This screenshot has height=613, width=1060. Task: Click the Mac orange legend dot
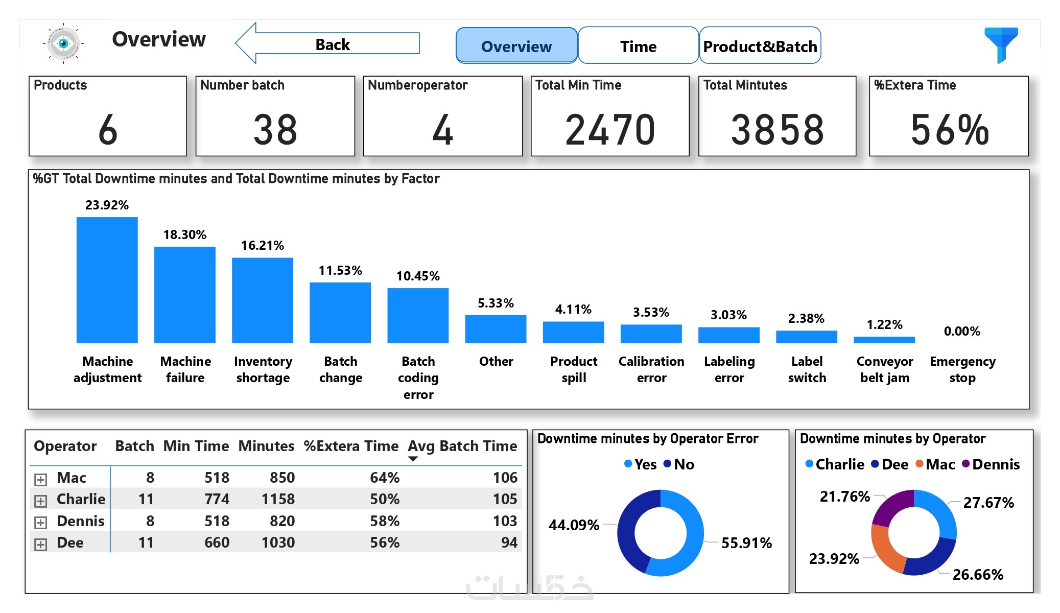click(919, 464)
